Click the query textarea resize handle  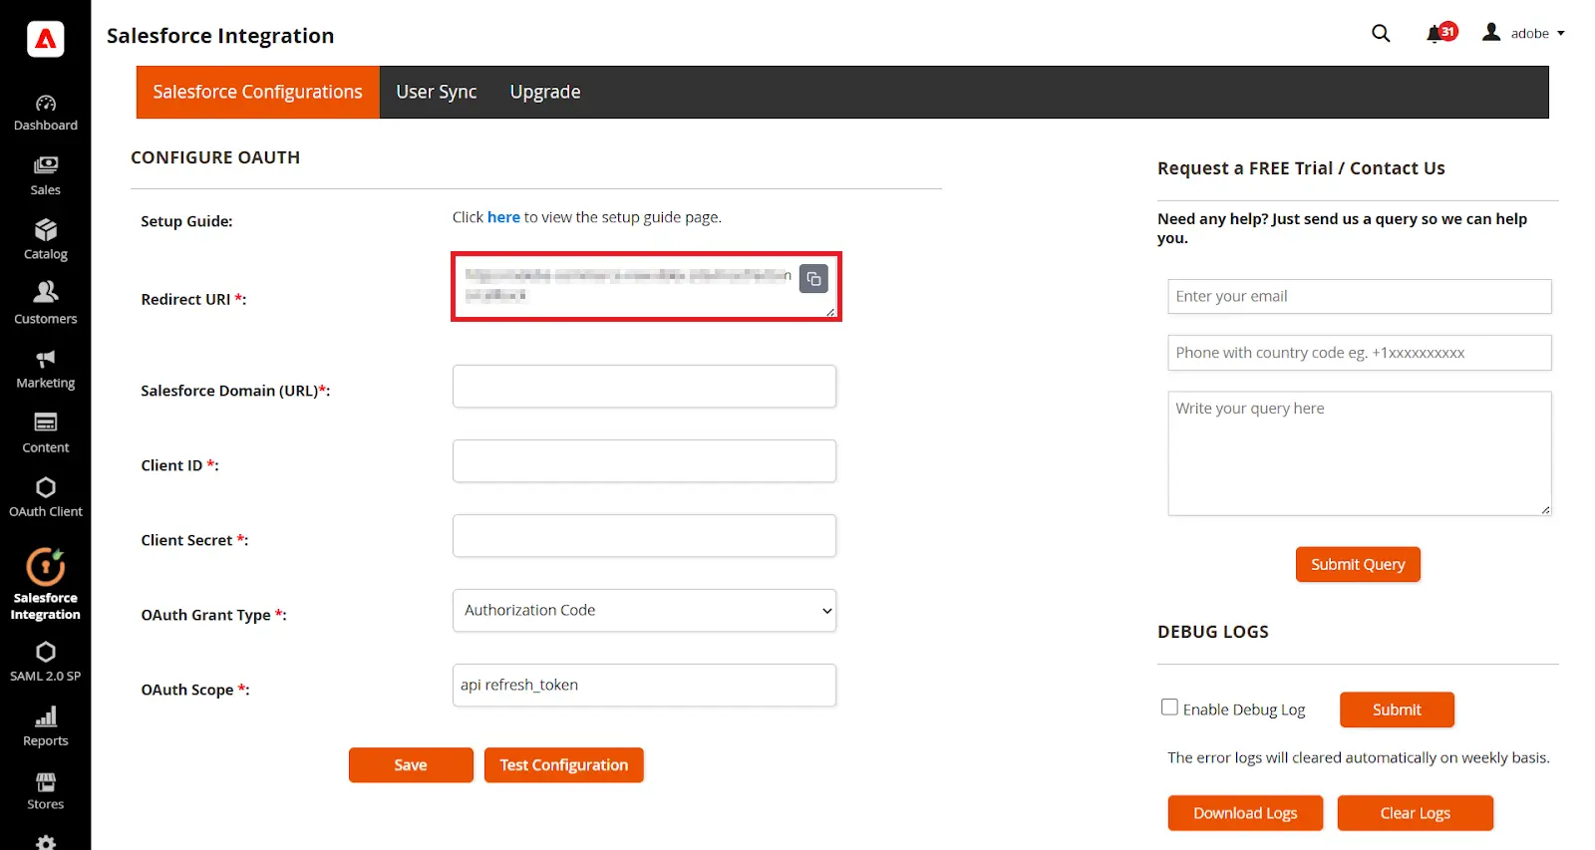pyautogui.click(x=1545, y=509)
